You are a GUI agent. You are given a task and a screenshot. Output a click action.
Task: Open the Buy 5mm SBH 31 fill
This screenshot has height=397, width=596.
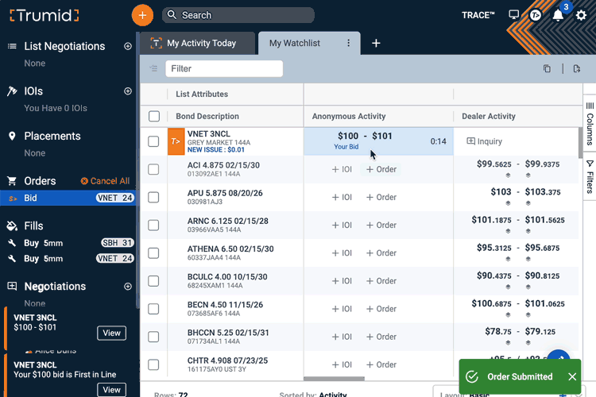point(70,243)
